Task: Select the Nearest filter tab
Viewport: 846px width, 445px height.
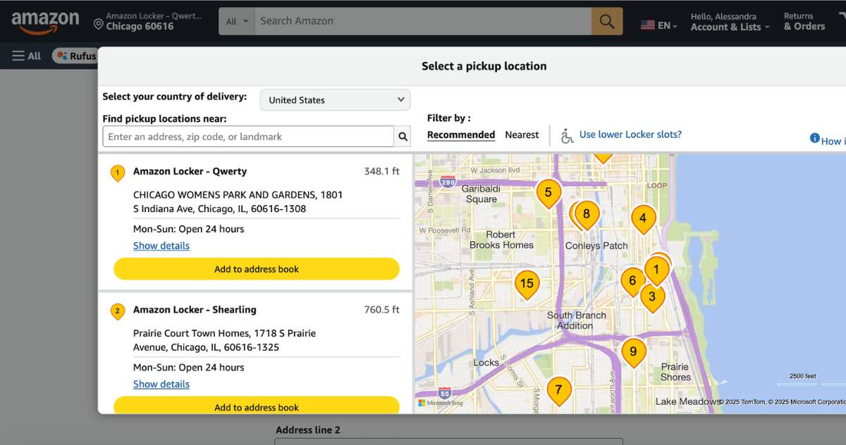Action: tap(522, 134)
